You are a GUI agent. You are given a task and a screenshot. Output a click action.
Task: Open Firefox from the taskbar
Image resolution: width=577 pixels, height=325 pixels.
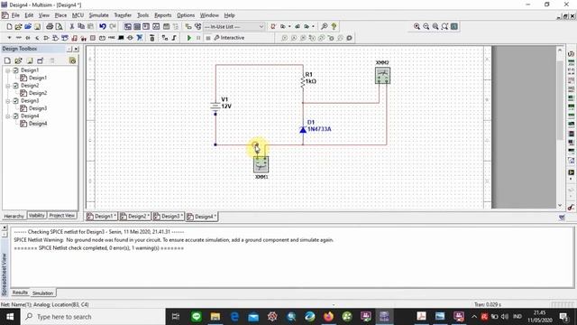(x=328, y=317)
